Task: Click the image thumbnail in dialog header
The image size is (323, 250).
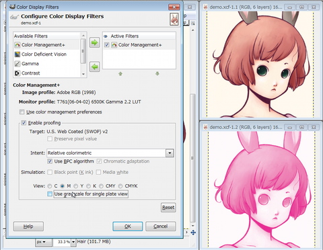Action: tap(174, 19)
